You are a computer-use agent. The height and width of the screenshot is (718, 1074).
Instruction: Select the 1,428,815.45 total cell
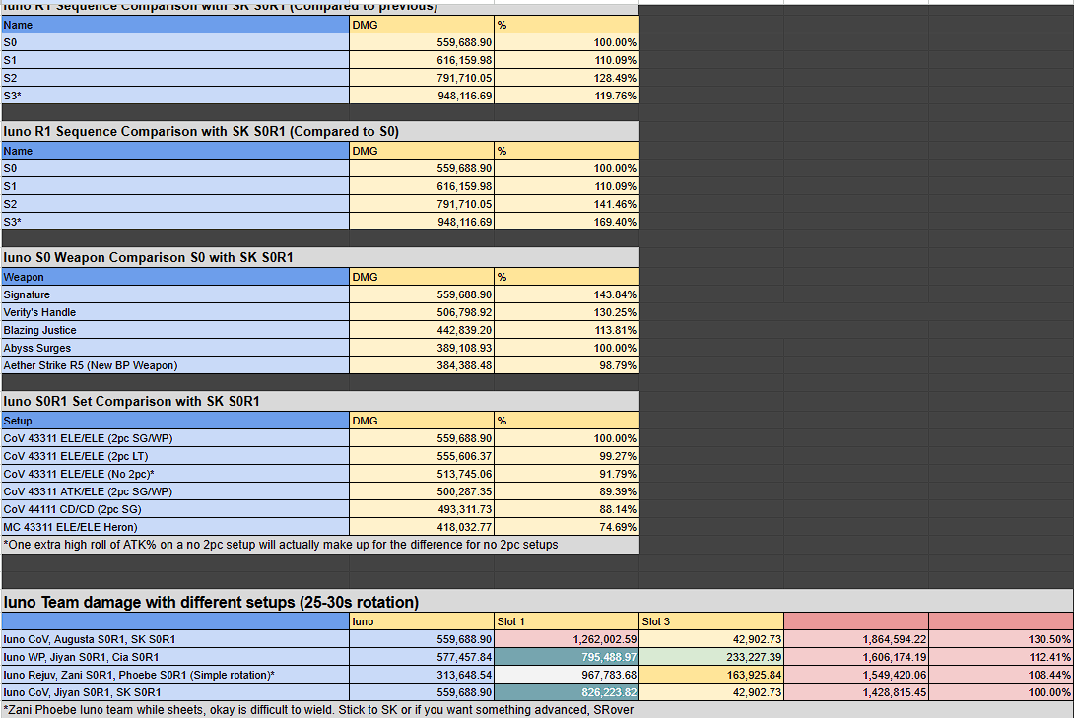pos(856,692)
